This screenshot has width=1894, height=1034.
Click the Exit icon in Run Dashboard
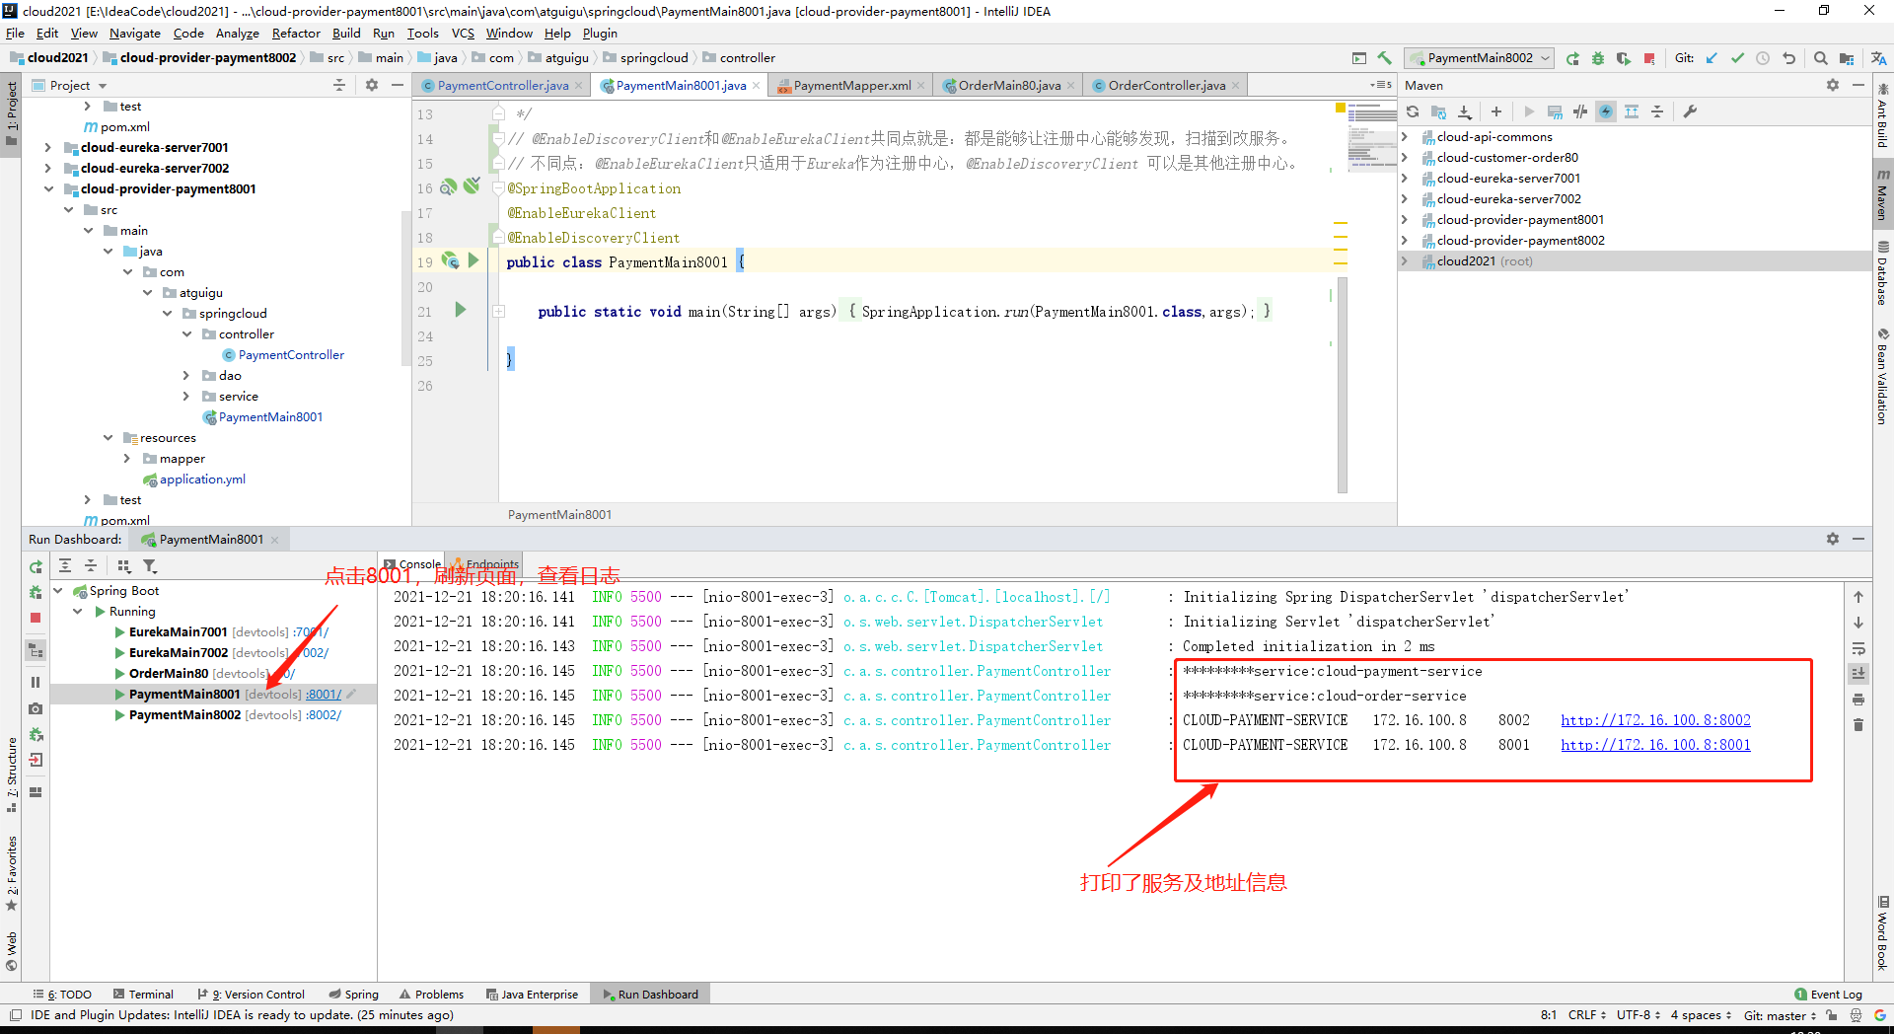point(36,760)
